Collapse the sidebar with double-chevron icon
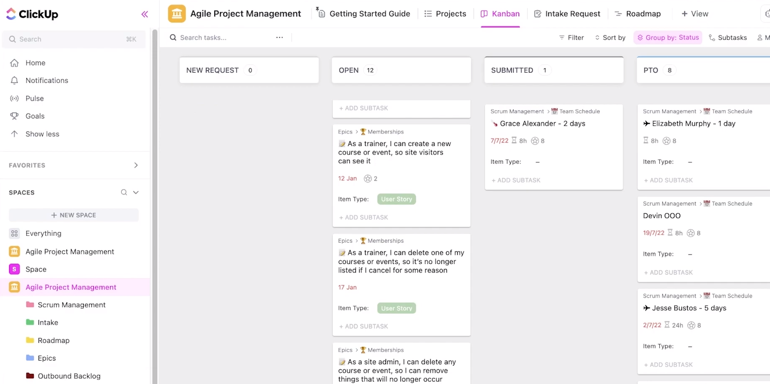 coord(145,14)
